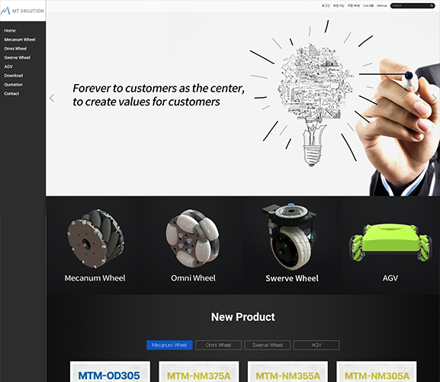
Task: Open Home in the sidebar menu
Action: [x=10, y=31]
